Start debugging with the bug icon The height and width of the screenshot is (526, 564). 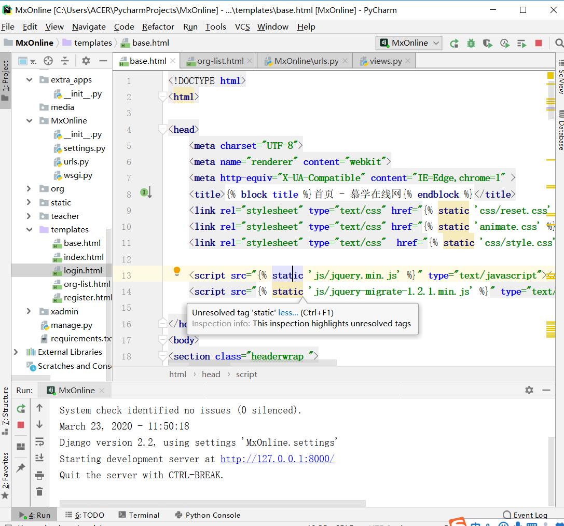(x=471, y=44)
